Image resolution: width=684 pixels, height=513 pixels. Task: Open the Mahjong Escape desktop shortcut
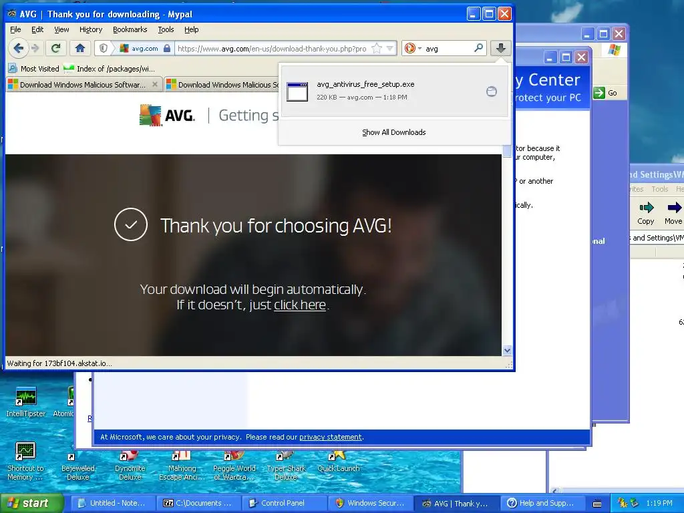pos(182,467)
